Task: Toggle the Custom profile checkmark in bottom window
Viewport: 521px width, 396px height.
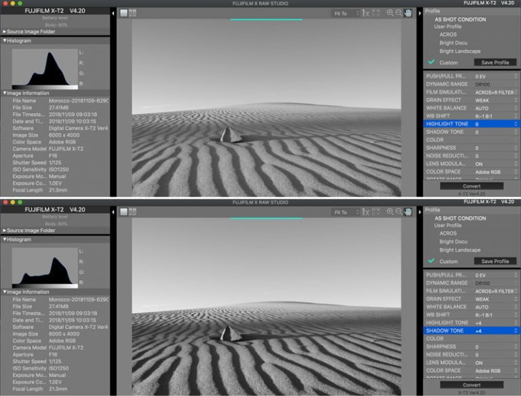Action: (x=431, y=261)
